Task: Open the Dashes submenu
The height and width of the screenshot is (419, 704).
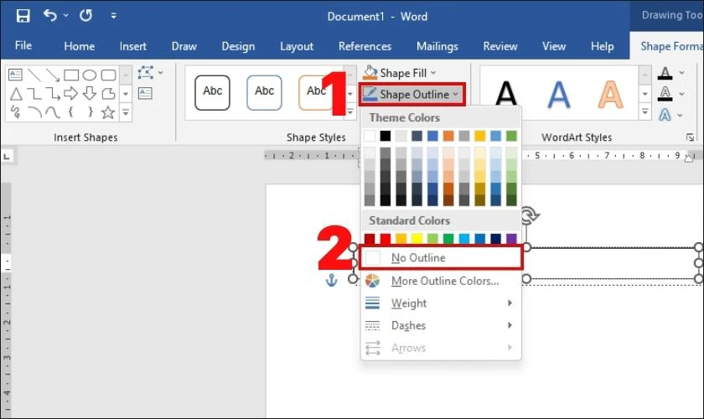Action: pyautogui.click(x=441, y=325)
